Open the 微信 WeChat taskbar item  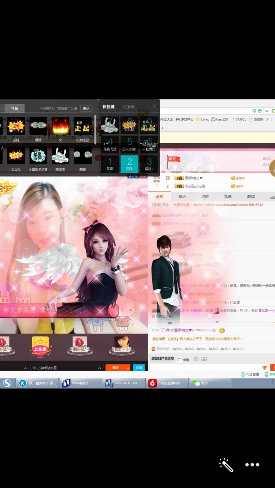click(210, 383)
